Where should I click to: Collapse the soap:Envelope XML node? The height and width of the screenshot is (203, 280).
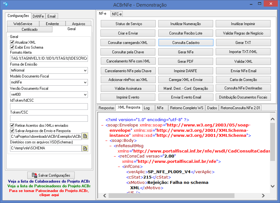[102, 125]
